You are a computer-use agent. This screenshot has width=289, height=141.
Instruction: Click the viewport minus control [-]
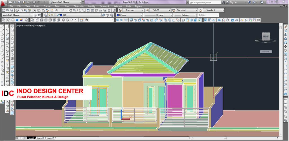(x=17, y=26)
